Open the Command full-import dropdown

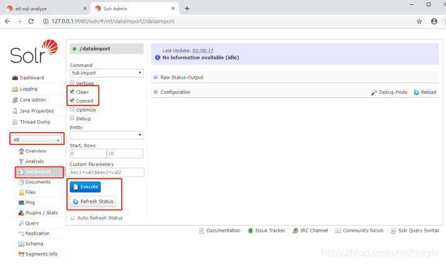pos(106,73)
